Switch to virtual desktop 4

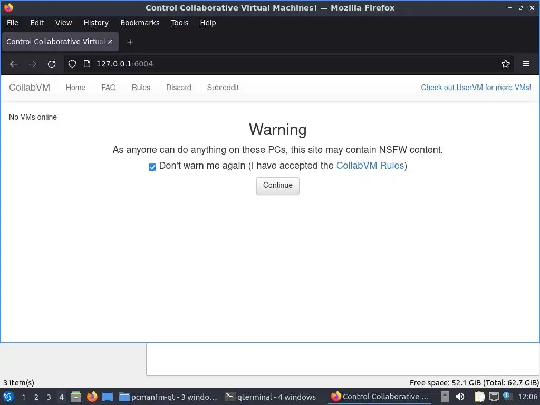[x=61, y=397]
